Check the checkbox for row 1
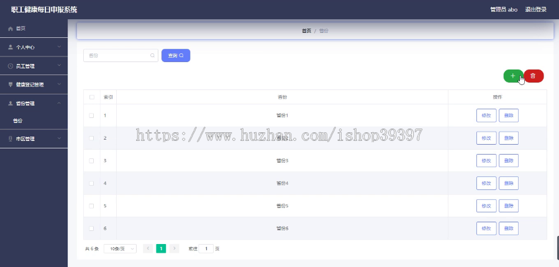Viewport: 559px width, 267px height. pyautogui.click(x=92, y=115)
